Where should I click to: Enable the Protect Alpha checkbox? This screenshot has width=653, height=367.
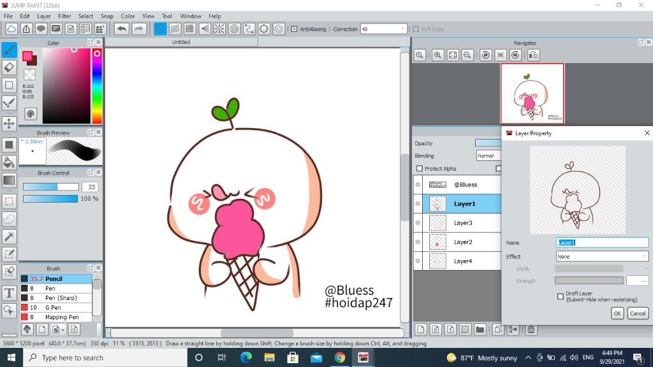pyautogui.click(x=420, y=168)
